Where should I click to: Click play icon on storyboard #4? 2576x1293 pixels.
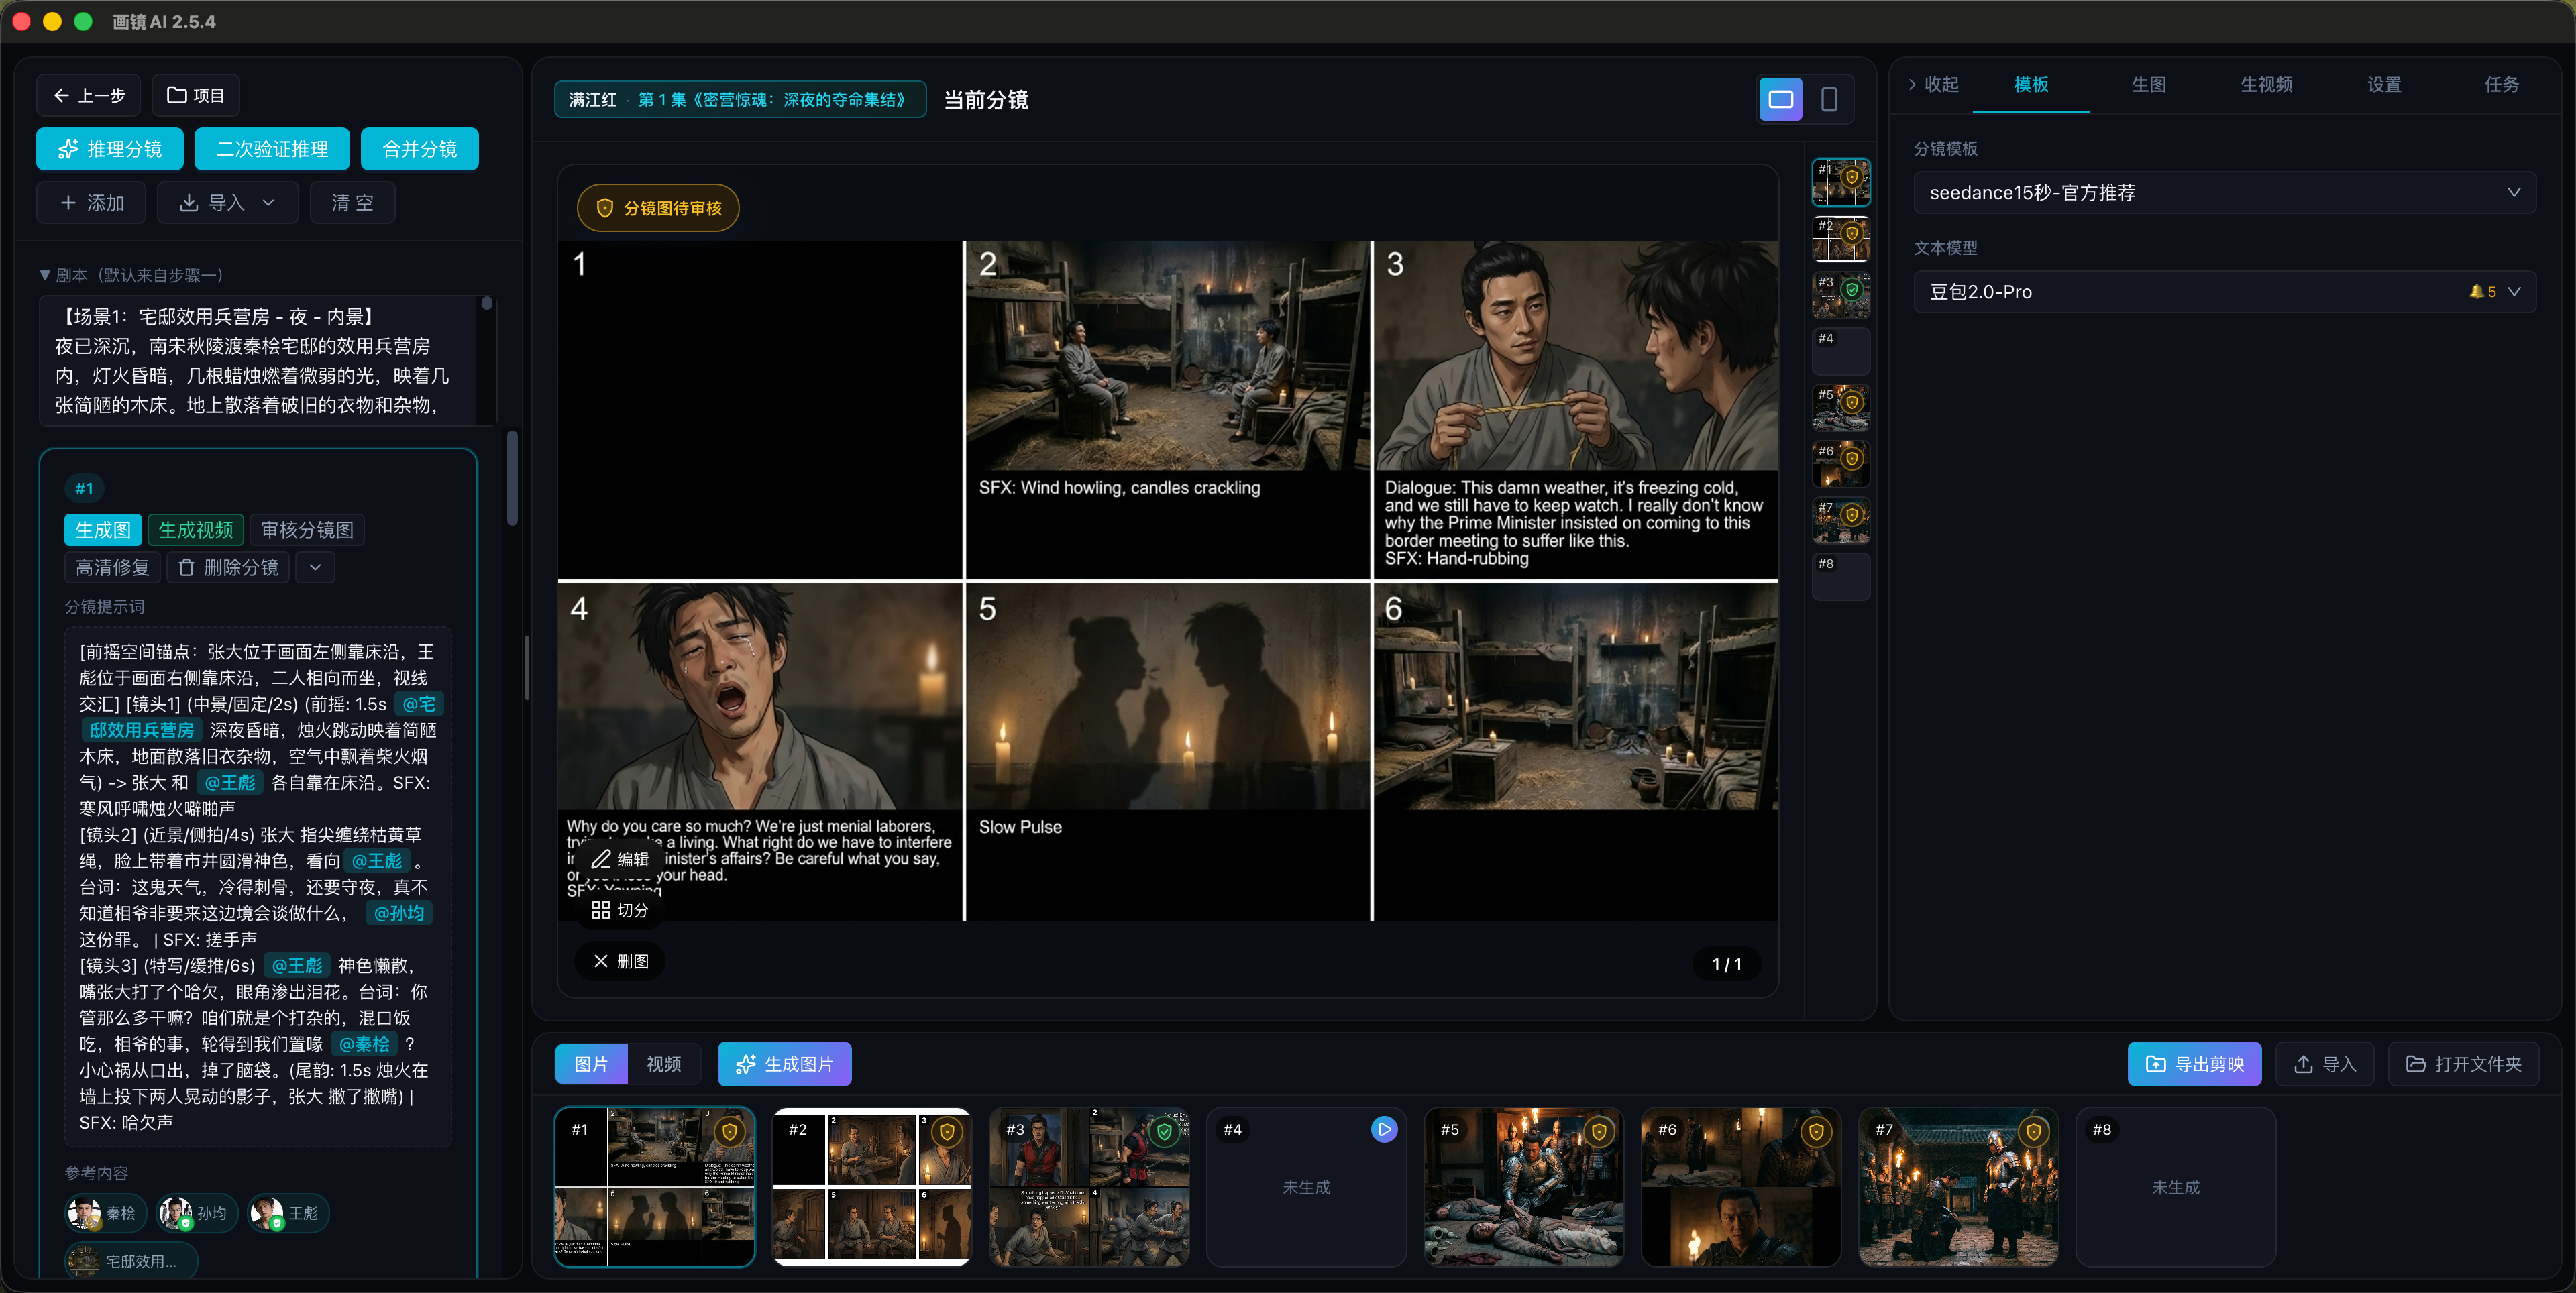pyautogui.click(x=1383, y=1129)
